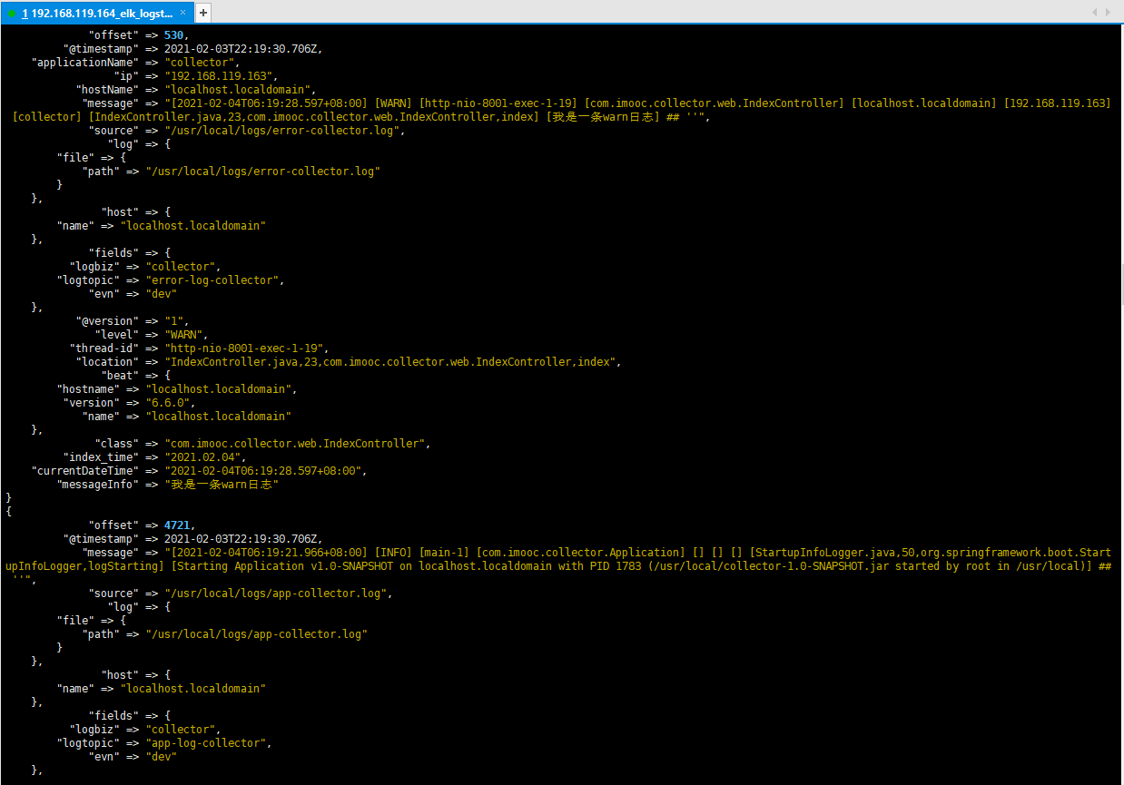Click the offset value 530
Screen dimensions: 1124x785
pos(173,35)
